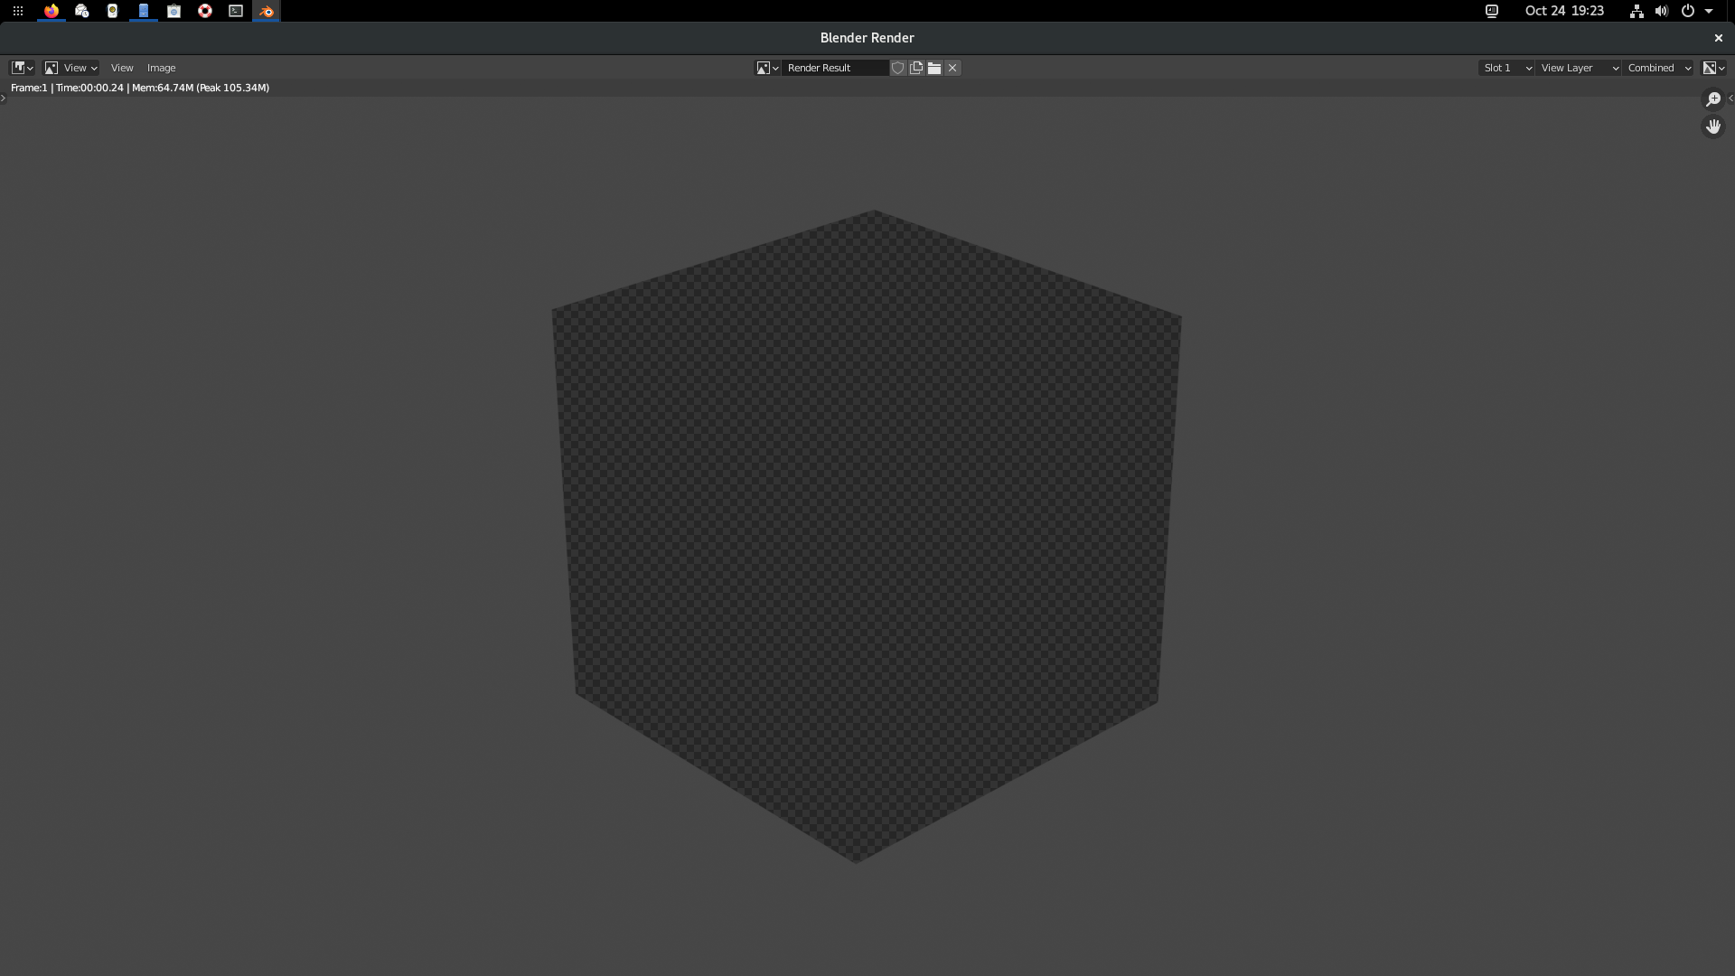1735x976 pixels.
Task: Open the blue document app icon
Action: point(144,11)
